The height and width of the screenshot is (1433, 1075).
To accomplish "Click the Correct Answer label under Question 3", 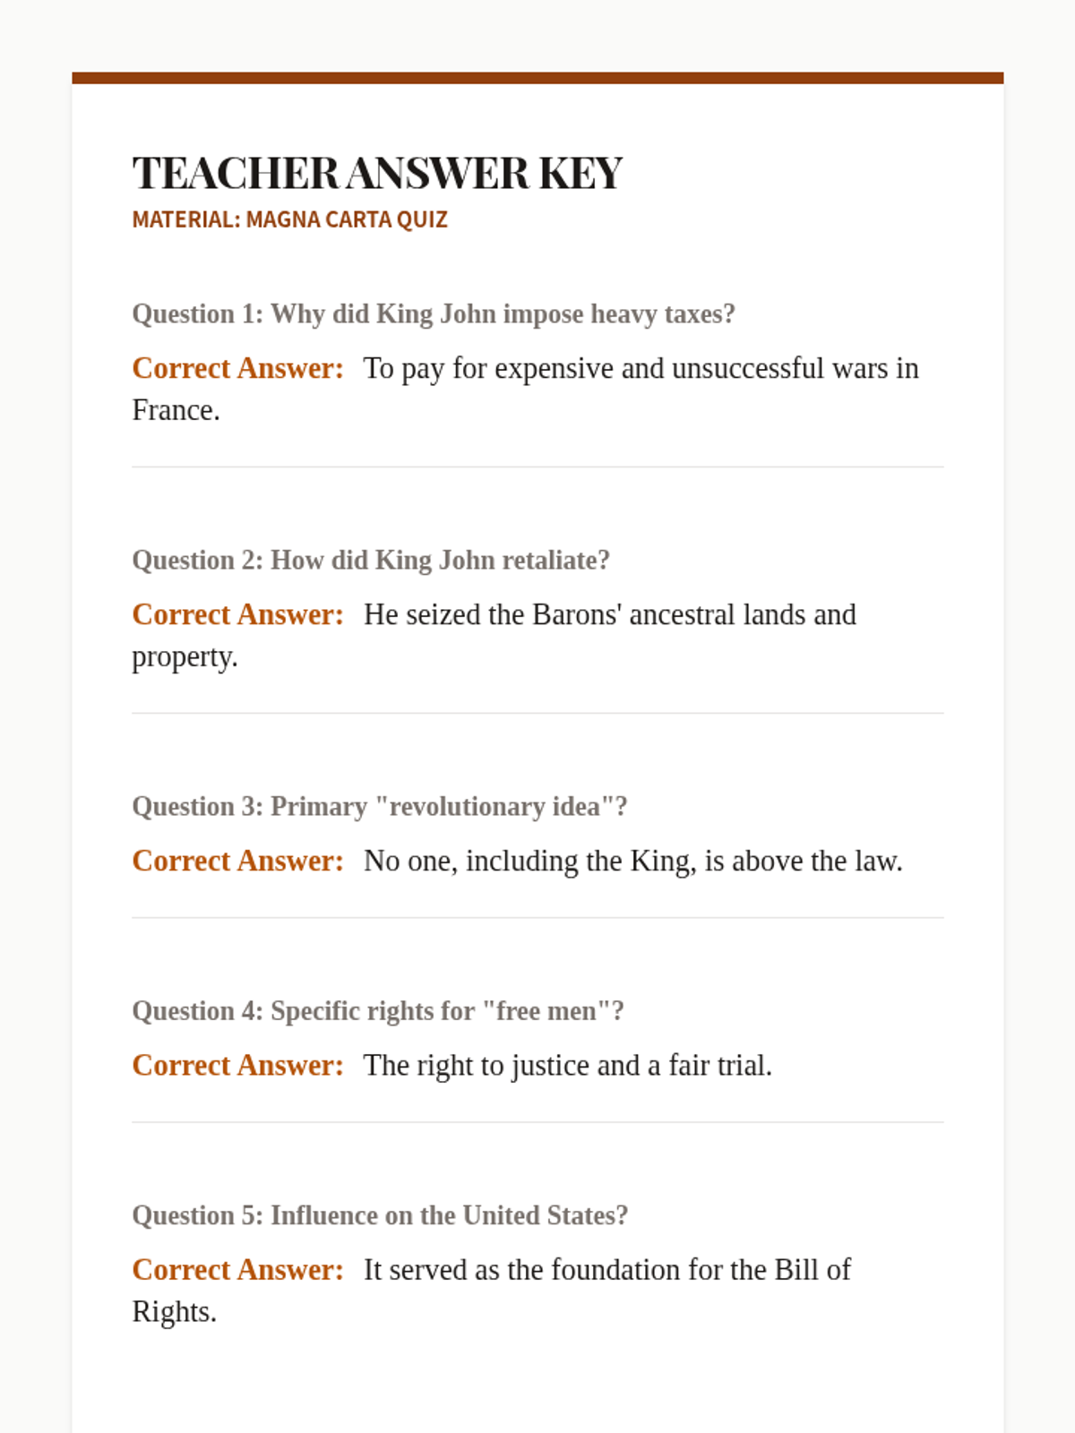I will pyautogui.click(x=237, y=861).
